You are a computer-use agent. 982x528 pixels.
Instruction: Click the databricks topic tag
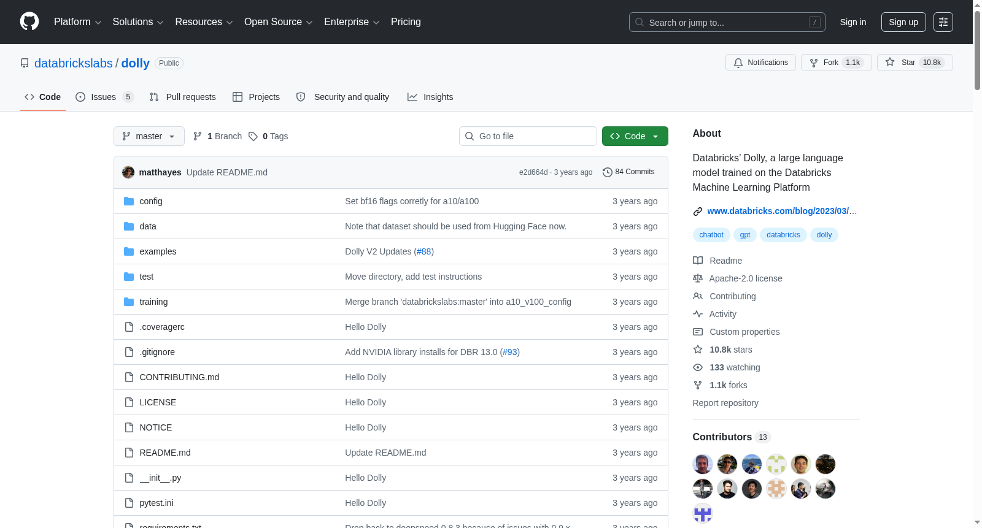point(783,235)
